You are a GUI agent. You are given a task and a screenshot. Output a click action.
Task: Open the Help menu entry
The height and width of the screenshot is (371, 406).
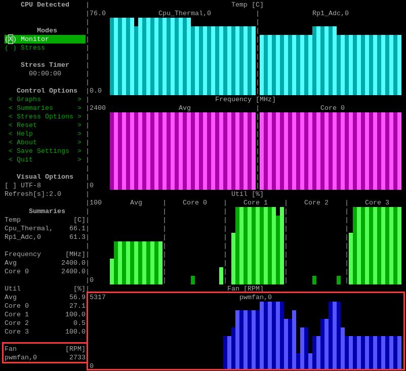tap(45, 134)
